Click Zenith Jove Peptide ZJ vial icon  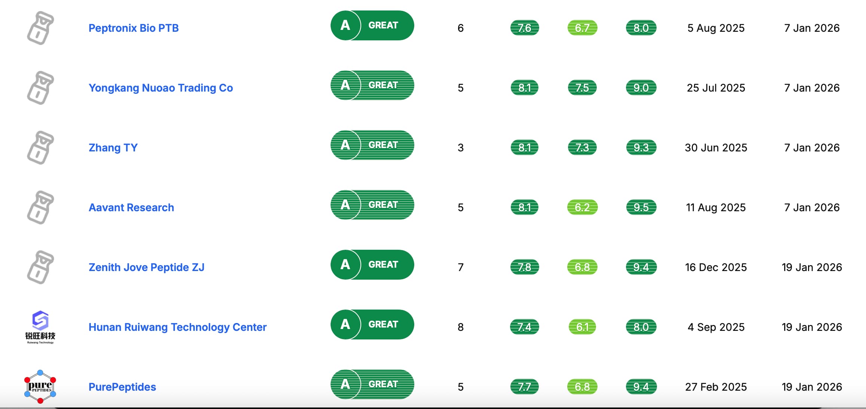point(40,267)
